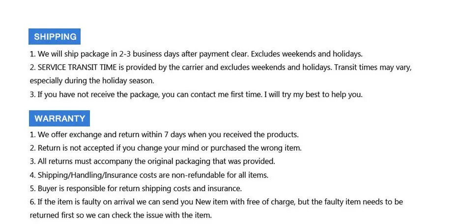
Task: Click the words 'Excludes weekends and holidays'
Action: coord(307,54)
